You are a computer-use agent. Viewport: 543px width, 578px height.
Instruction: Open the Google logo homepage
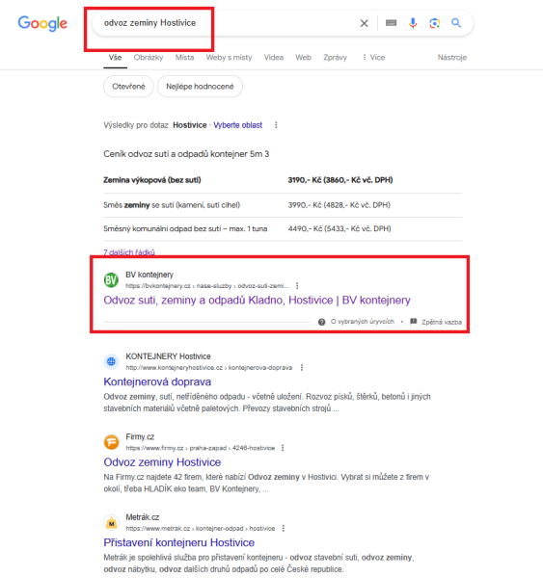pyautogui.click(x=42, y=23)
